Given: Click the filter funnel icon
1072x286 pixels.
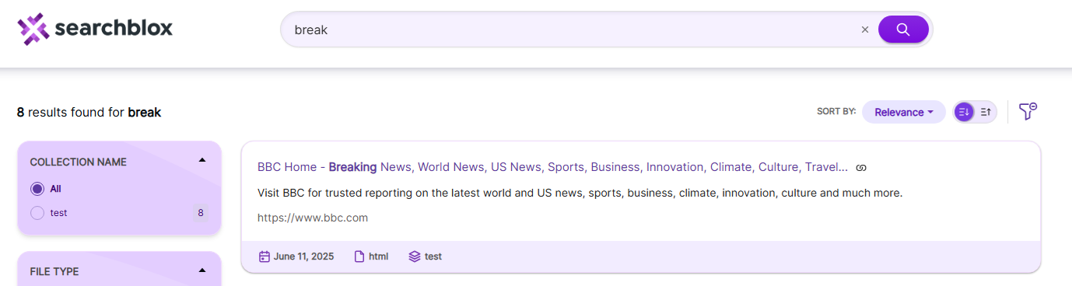Looking at the screenshot, I should tap(1028, 111).
